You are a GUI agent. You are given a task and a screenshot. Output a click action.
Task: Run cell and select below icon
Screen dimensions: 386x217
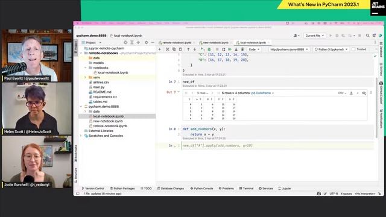pyautogui.click(x=203, y=49)
